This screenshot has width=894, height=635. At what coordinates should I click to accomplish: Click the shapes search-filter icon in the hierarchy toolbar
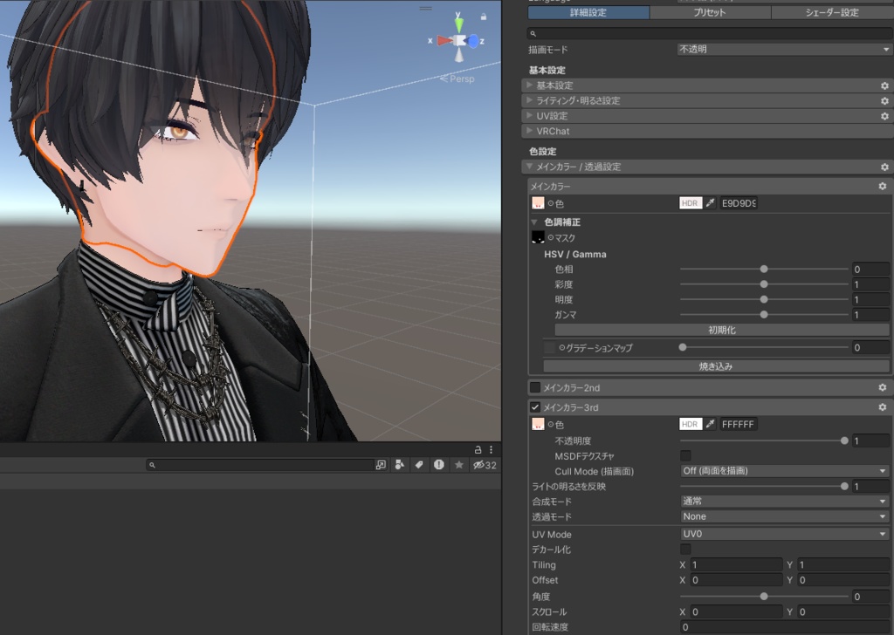[399, 465]
